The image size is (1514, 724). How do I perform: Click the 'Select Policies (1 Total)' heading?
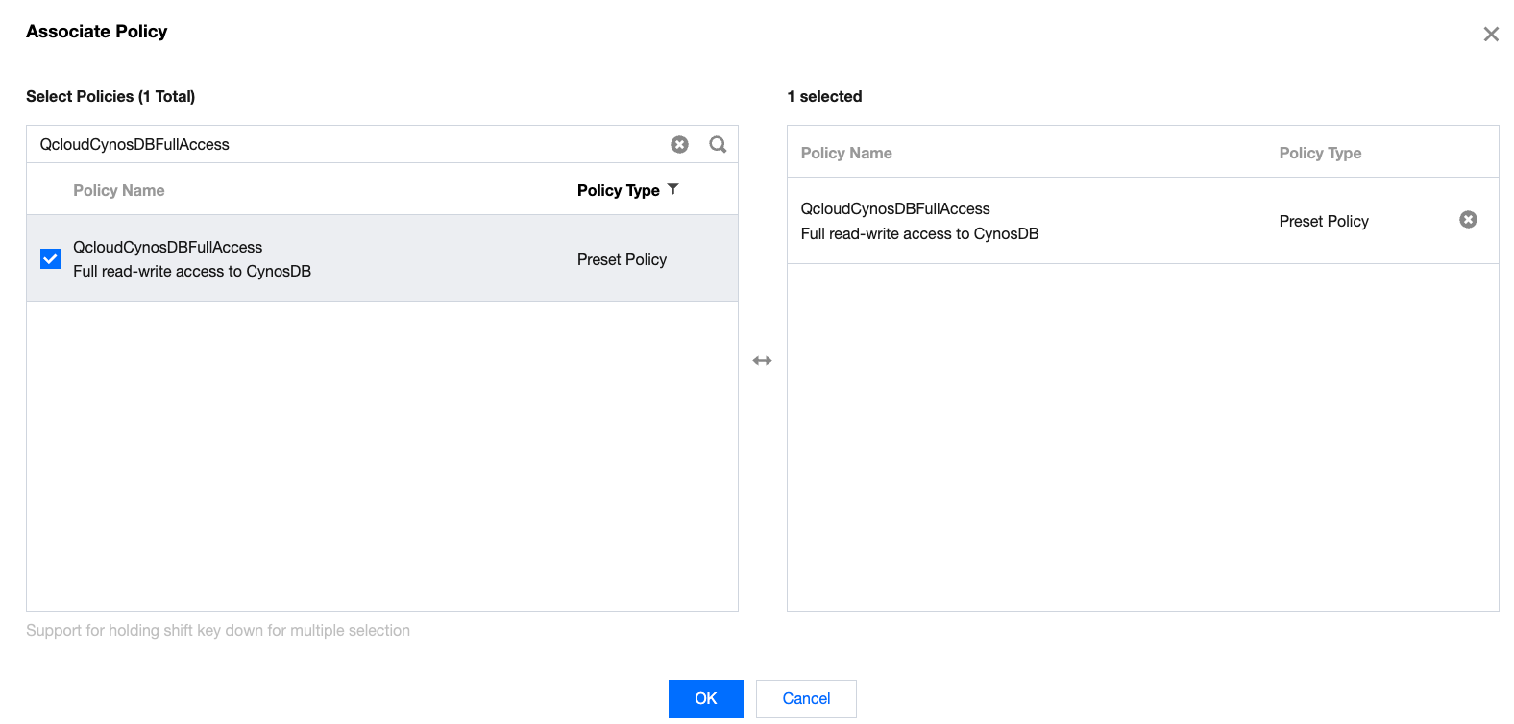[x=110, y=96]
